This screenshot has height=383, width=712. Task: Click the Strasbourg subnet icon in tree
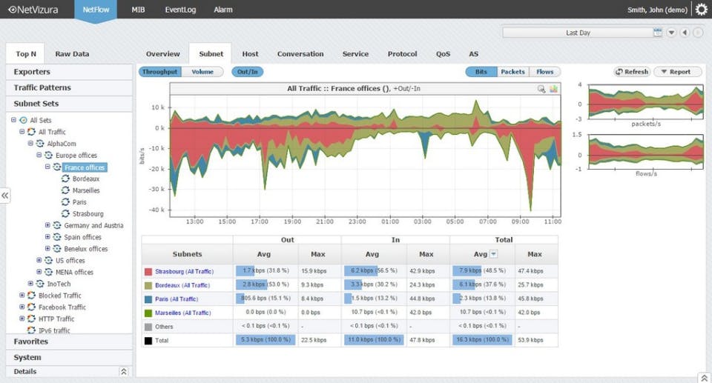pos(65,214)
